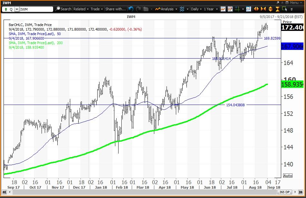Select the rectangle selection tool icon

coord(284,9)
